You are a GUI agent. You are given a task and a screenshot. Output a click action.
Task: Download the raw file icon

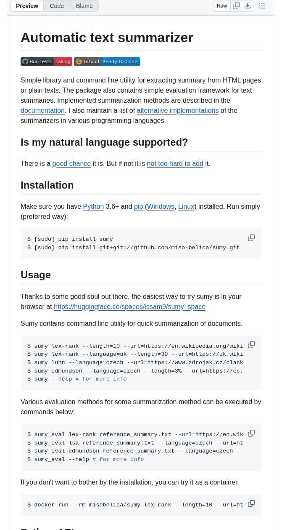point(248,6)
